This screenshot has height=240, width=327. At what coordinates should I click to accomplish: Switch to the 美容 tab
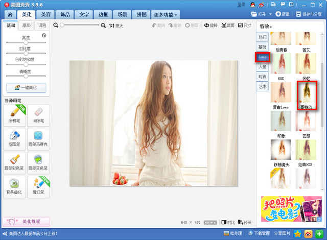[x=46, y=15]
